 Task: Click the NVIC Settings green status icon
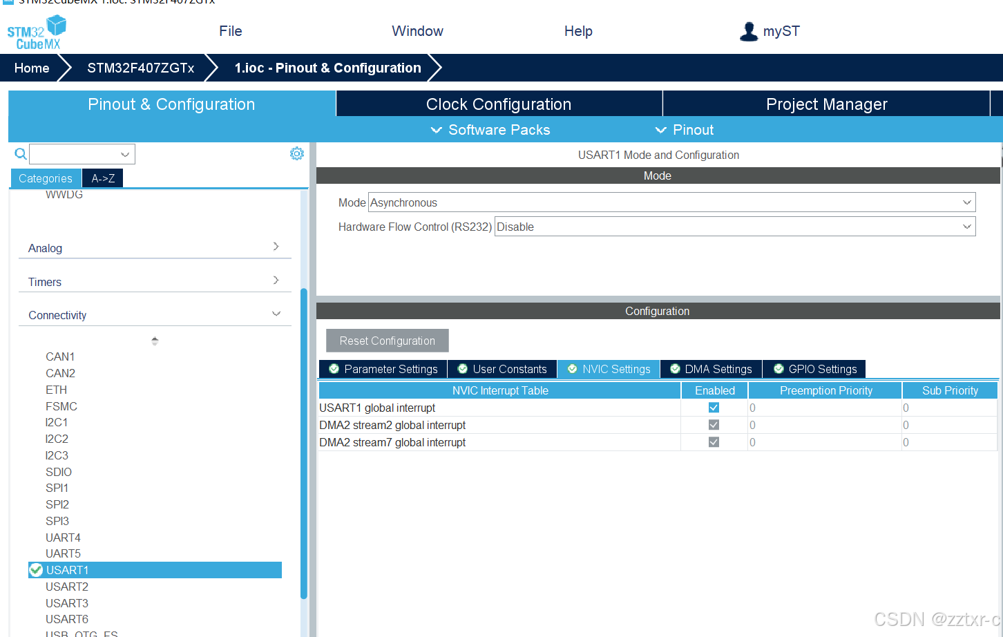click(x=573, y=369)
